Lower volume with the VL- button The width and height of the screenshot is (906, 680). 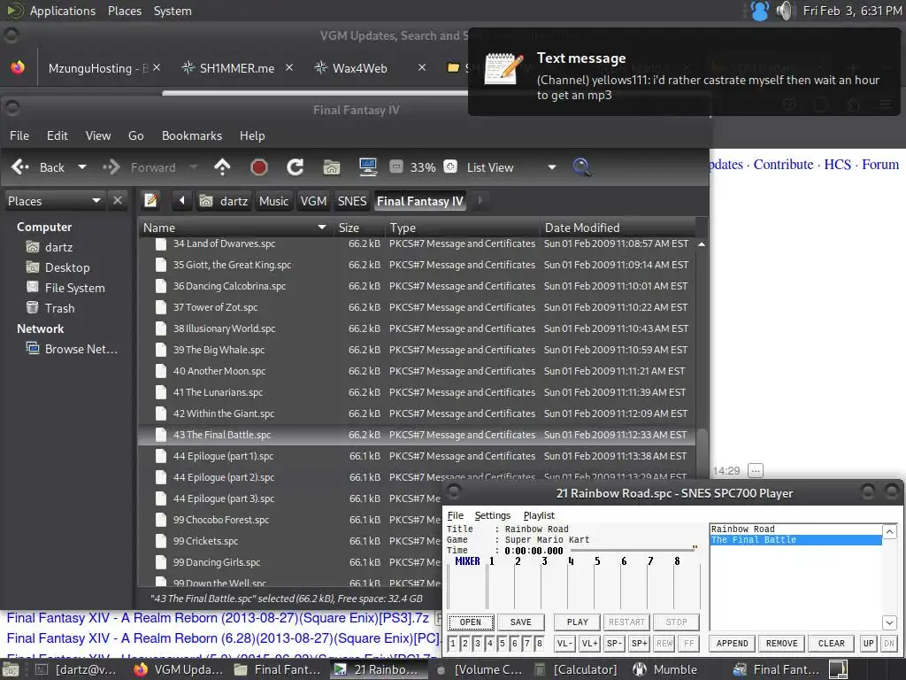(564, 643)
